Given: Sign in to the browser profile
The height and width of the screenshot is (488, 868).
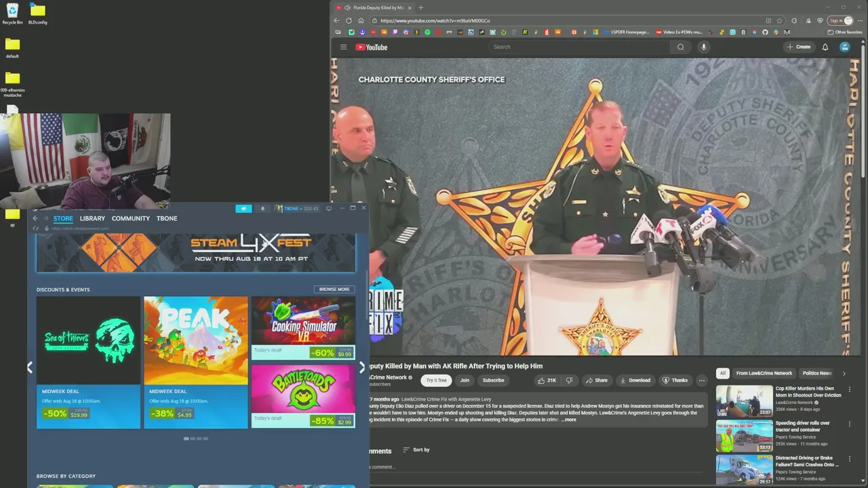Looking at the screenshot, I should pos(841,20).
